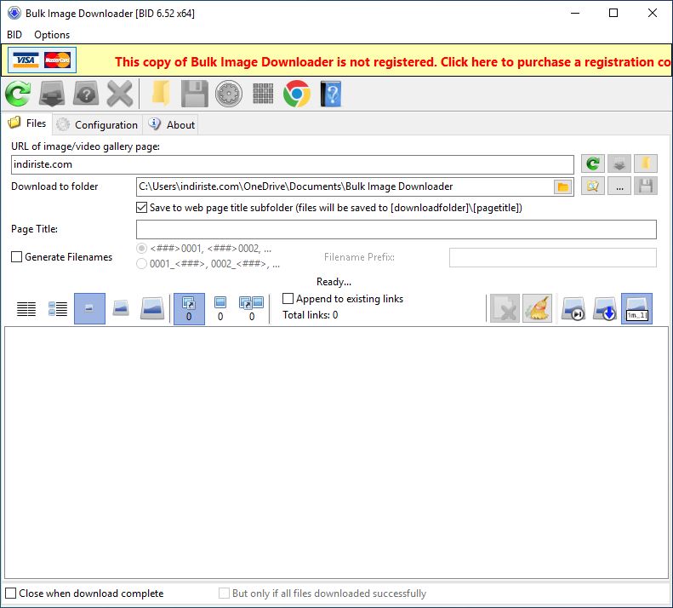Switch to detailed list view icon
Viewport: 673px width, 608px height.
58,308
